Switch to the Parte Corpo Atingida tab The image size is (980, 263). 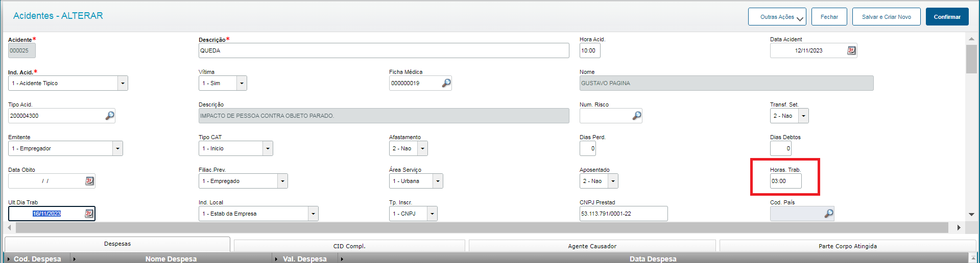point(848,246)
